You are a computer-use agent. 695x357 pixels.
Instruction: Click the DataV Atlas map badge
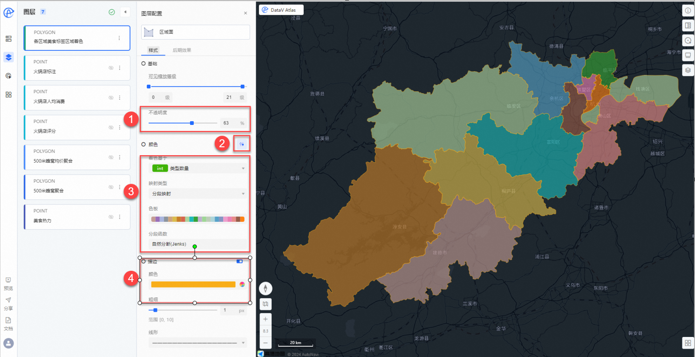coord(281,10)
